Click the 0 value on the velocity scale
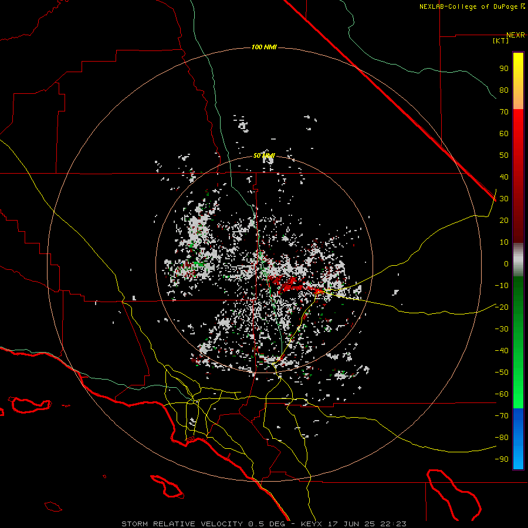The height and width of the screenshot is (528, 528). click(x=506, y=264)
